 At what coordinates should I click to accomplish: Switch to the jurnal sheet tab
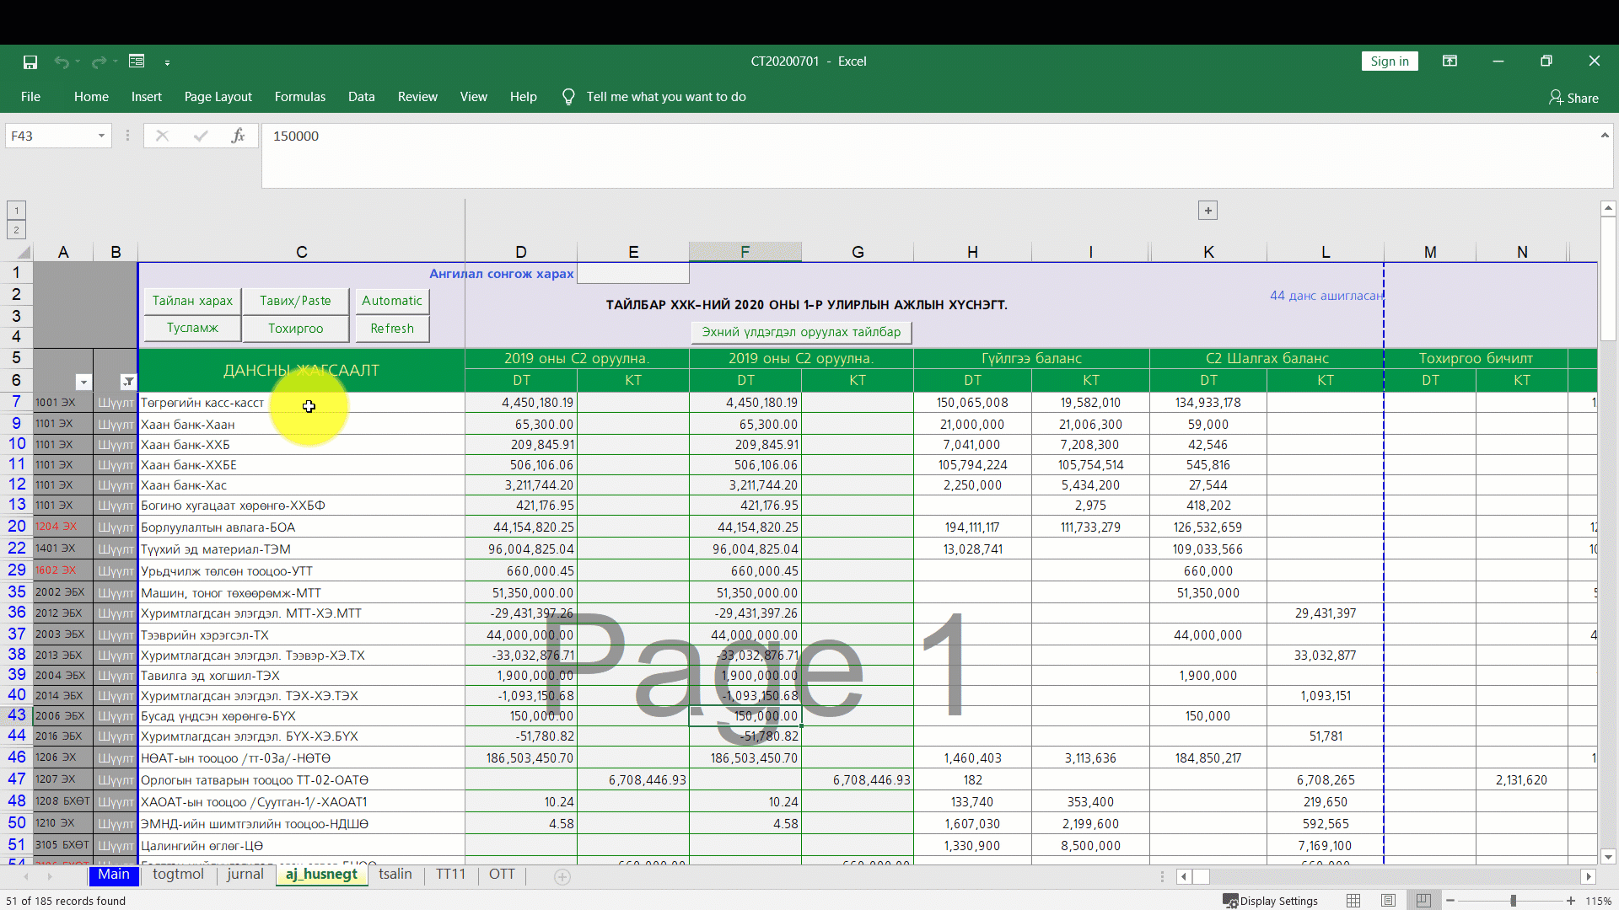245,875
